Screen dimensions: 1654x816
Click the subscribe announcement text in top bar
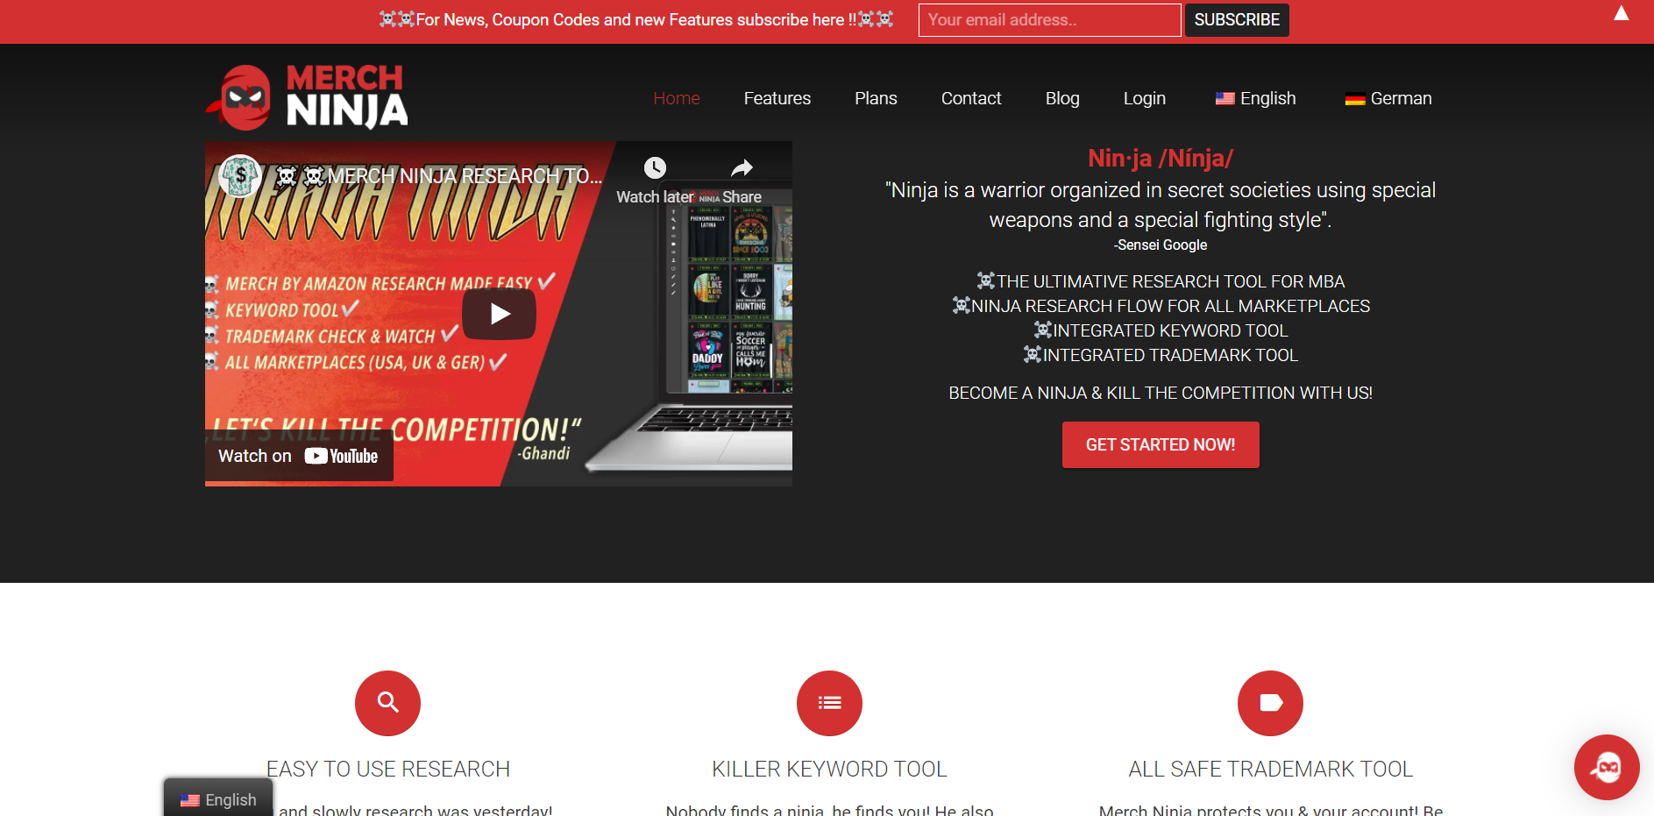636,19
